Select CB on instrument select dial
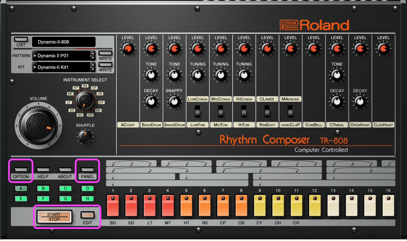Viewport: 407px width, 241px height. click(100, 94)
